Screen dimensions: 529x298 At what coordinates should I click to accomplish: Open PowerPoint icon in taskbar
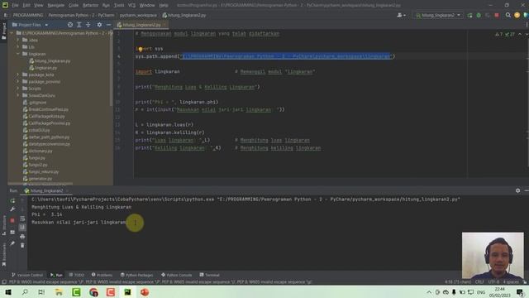[145, 292]
